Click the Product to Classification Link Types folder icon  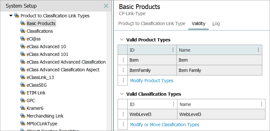[17, 16]
